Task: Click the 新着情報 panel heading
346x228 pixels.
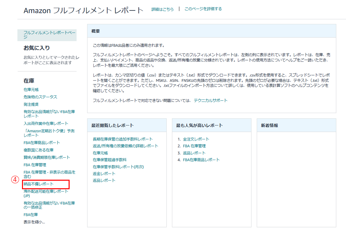Action: point(270,125)
